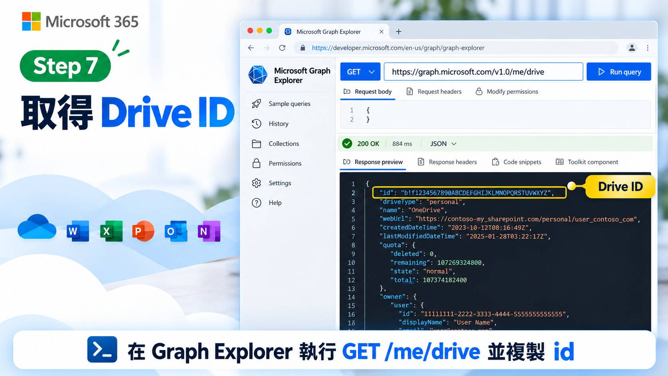This screenshot has width=668, height=376.
Task: Open the browser profile icon
Action: click(x=632, y=48)
